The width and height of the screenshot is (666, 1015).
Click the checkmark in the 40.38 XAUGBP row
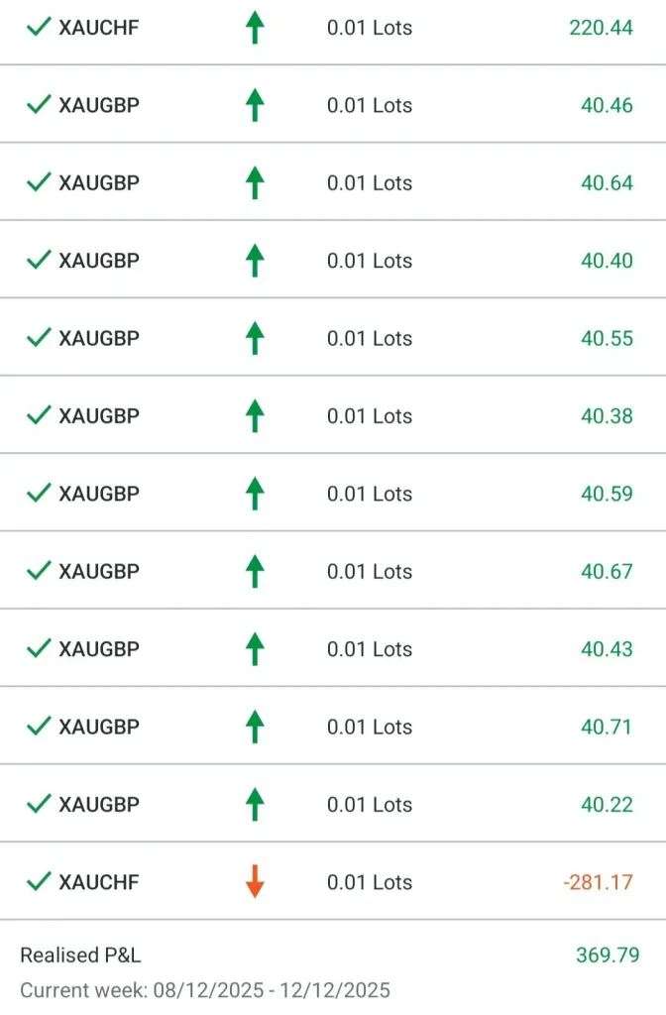click(x=39, y=415)
